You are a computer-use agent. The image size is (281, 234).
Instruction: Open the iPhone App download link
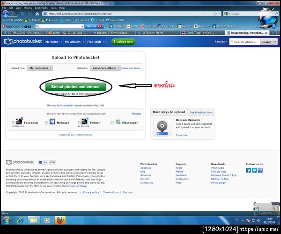pos(217,168)
